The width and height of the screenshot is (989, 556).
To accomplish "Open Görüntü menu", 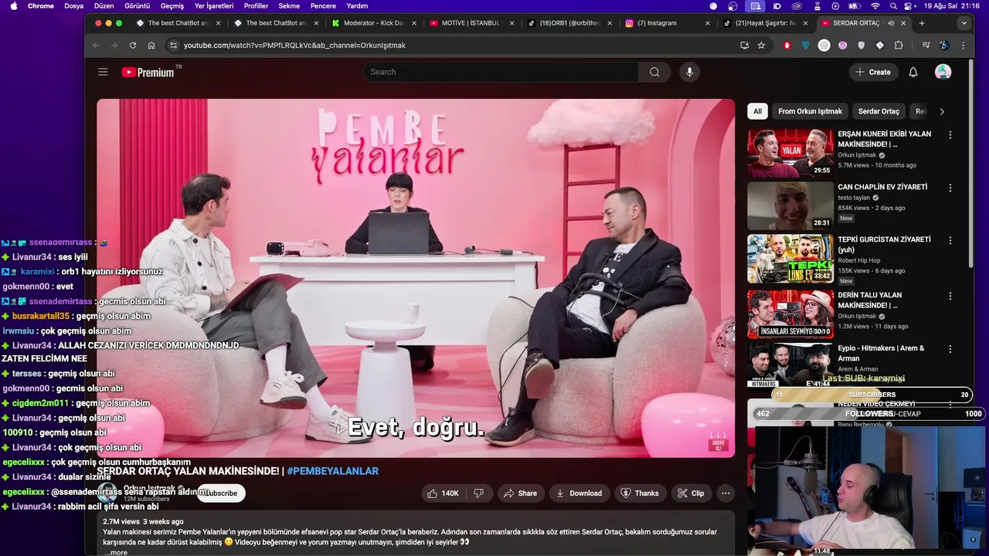I will (x=137, y=5).
